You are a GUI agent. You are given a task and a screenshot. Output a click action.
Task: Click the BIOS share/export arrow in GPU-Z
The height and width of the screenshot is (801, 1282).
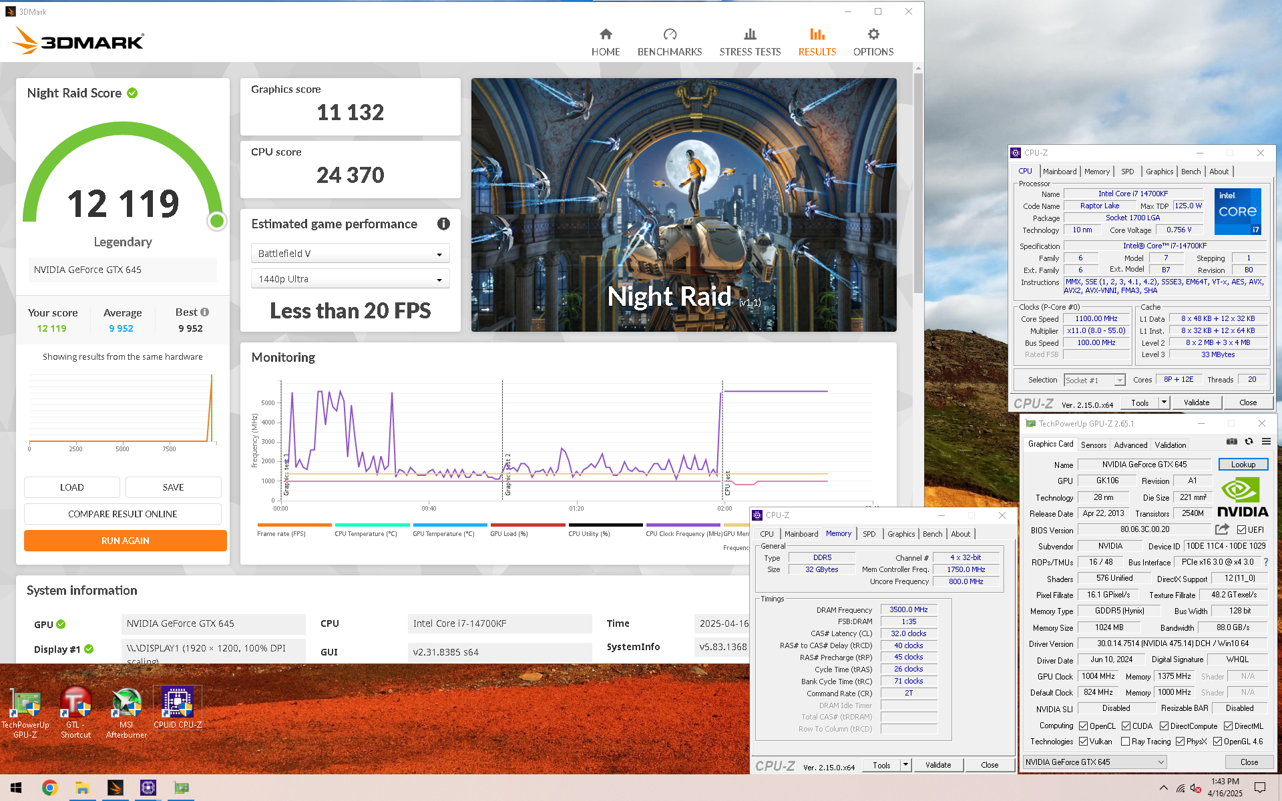(x=1221, y=529)
